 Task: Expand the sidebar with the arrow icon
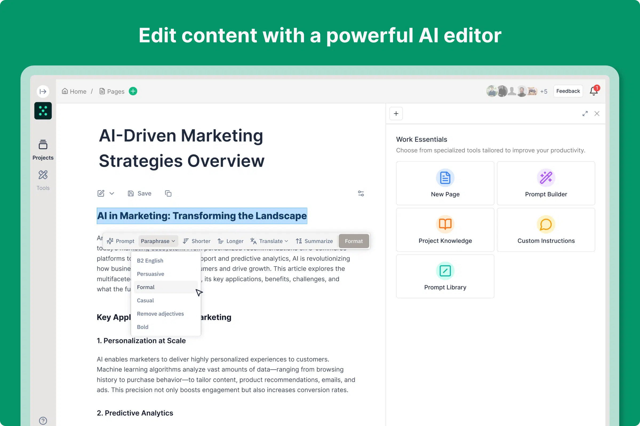[x=43, y=91]
